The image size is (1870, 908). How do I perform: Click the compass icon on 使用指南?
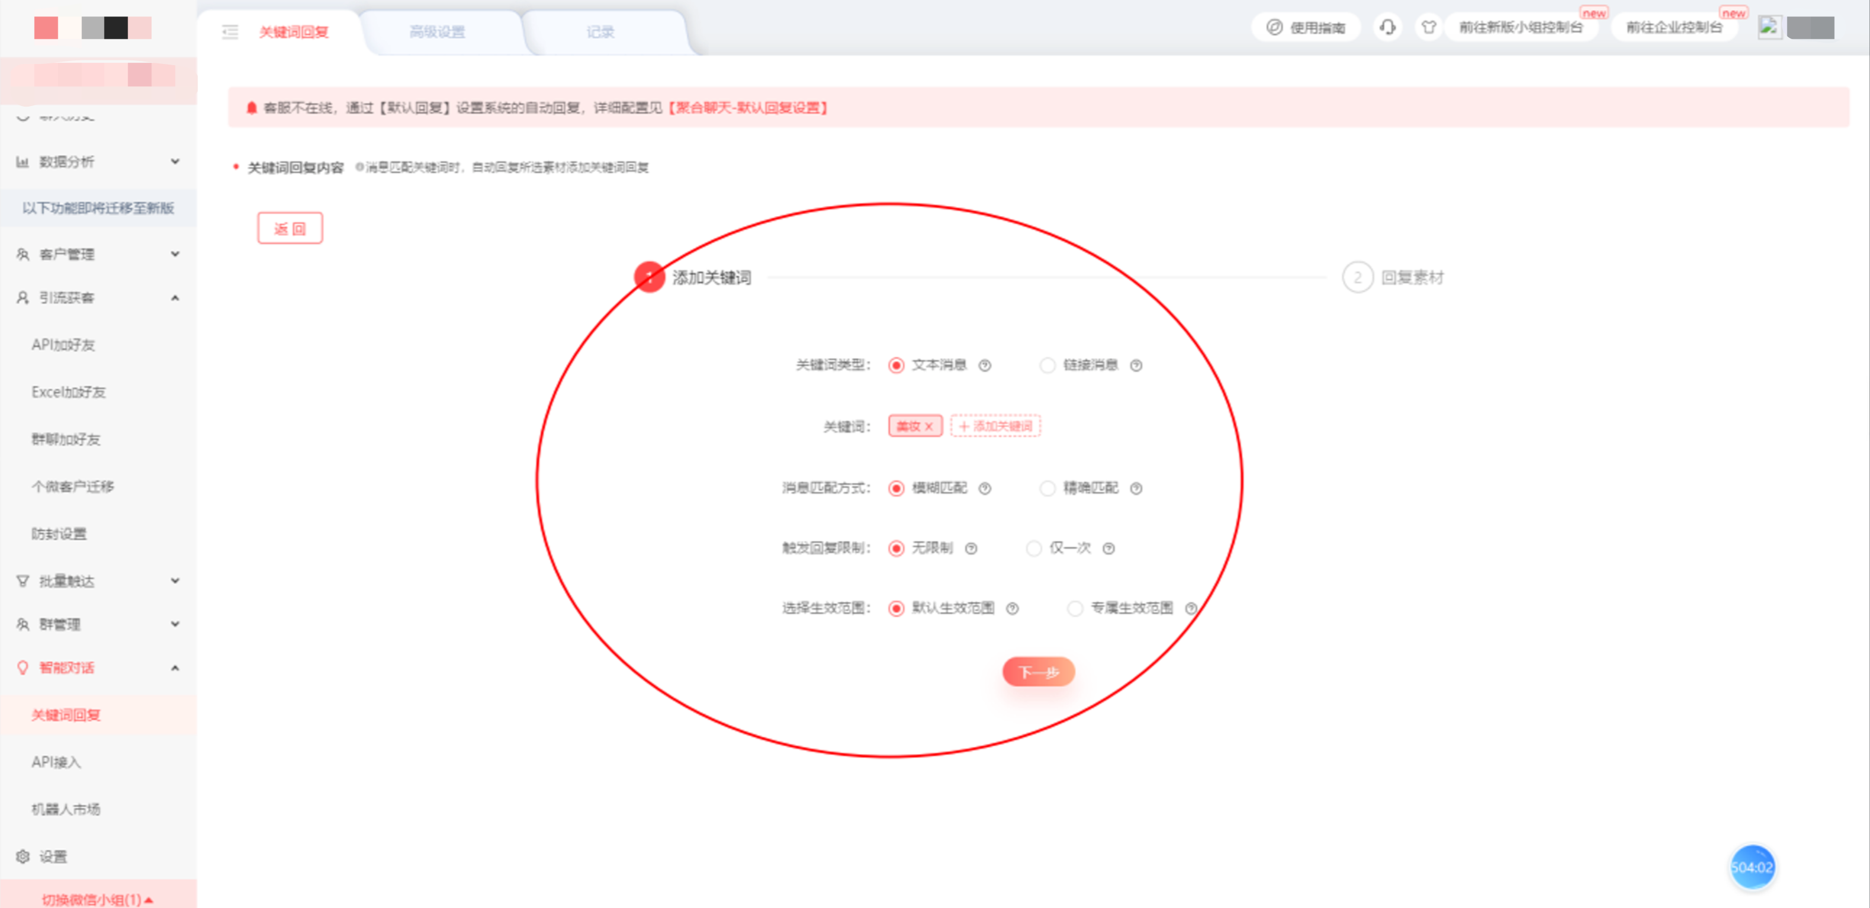click(1275, 27)
